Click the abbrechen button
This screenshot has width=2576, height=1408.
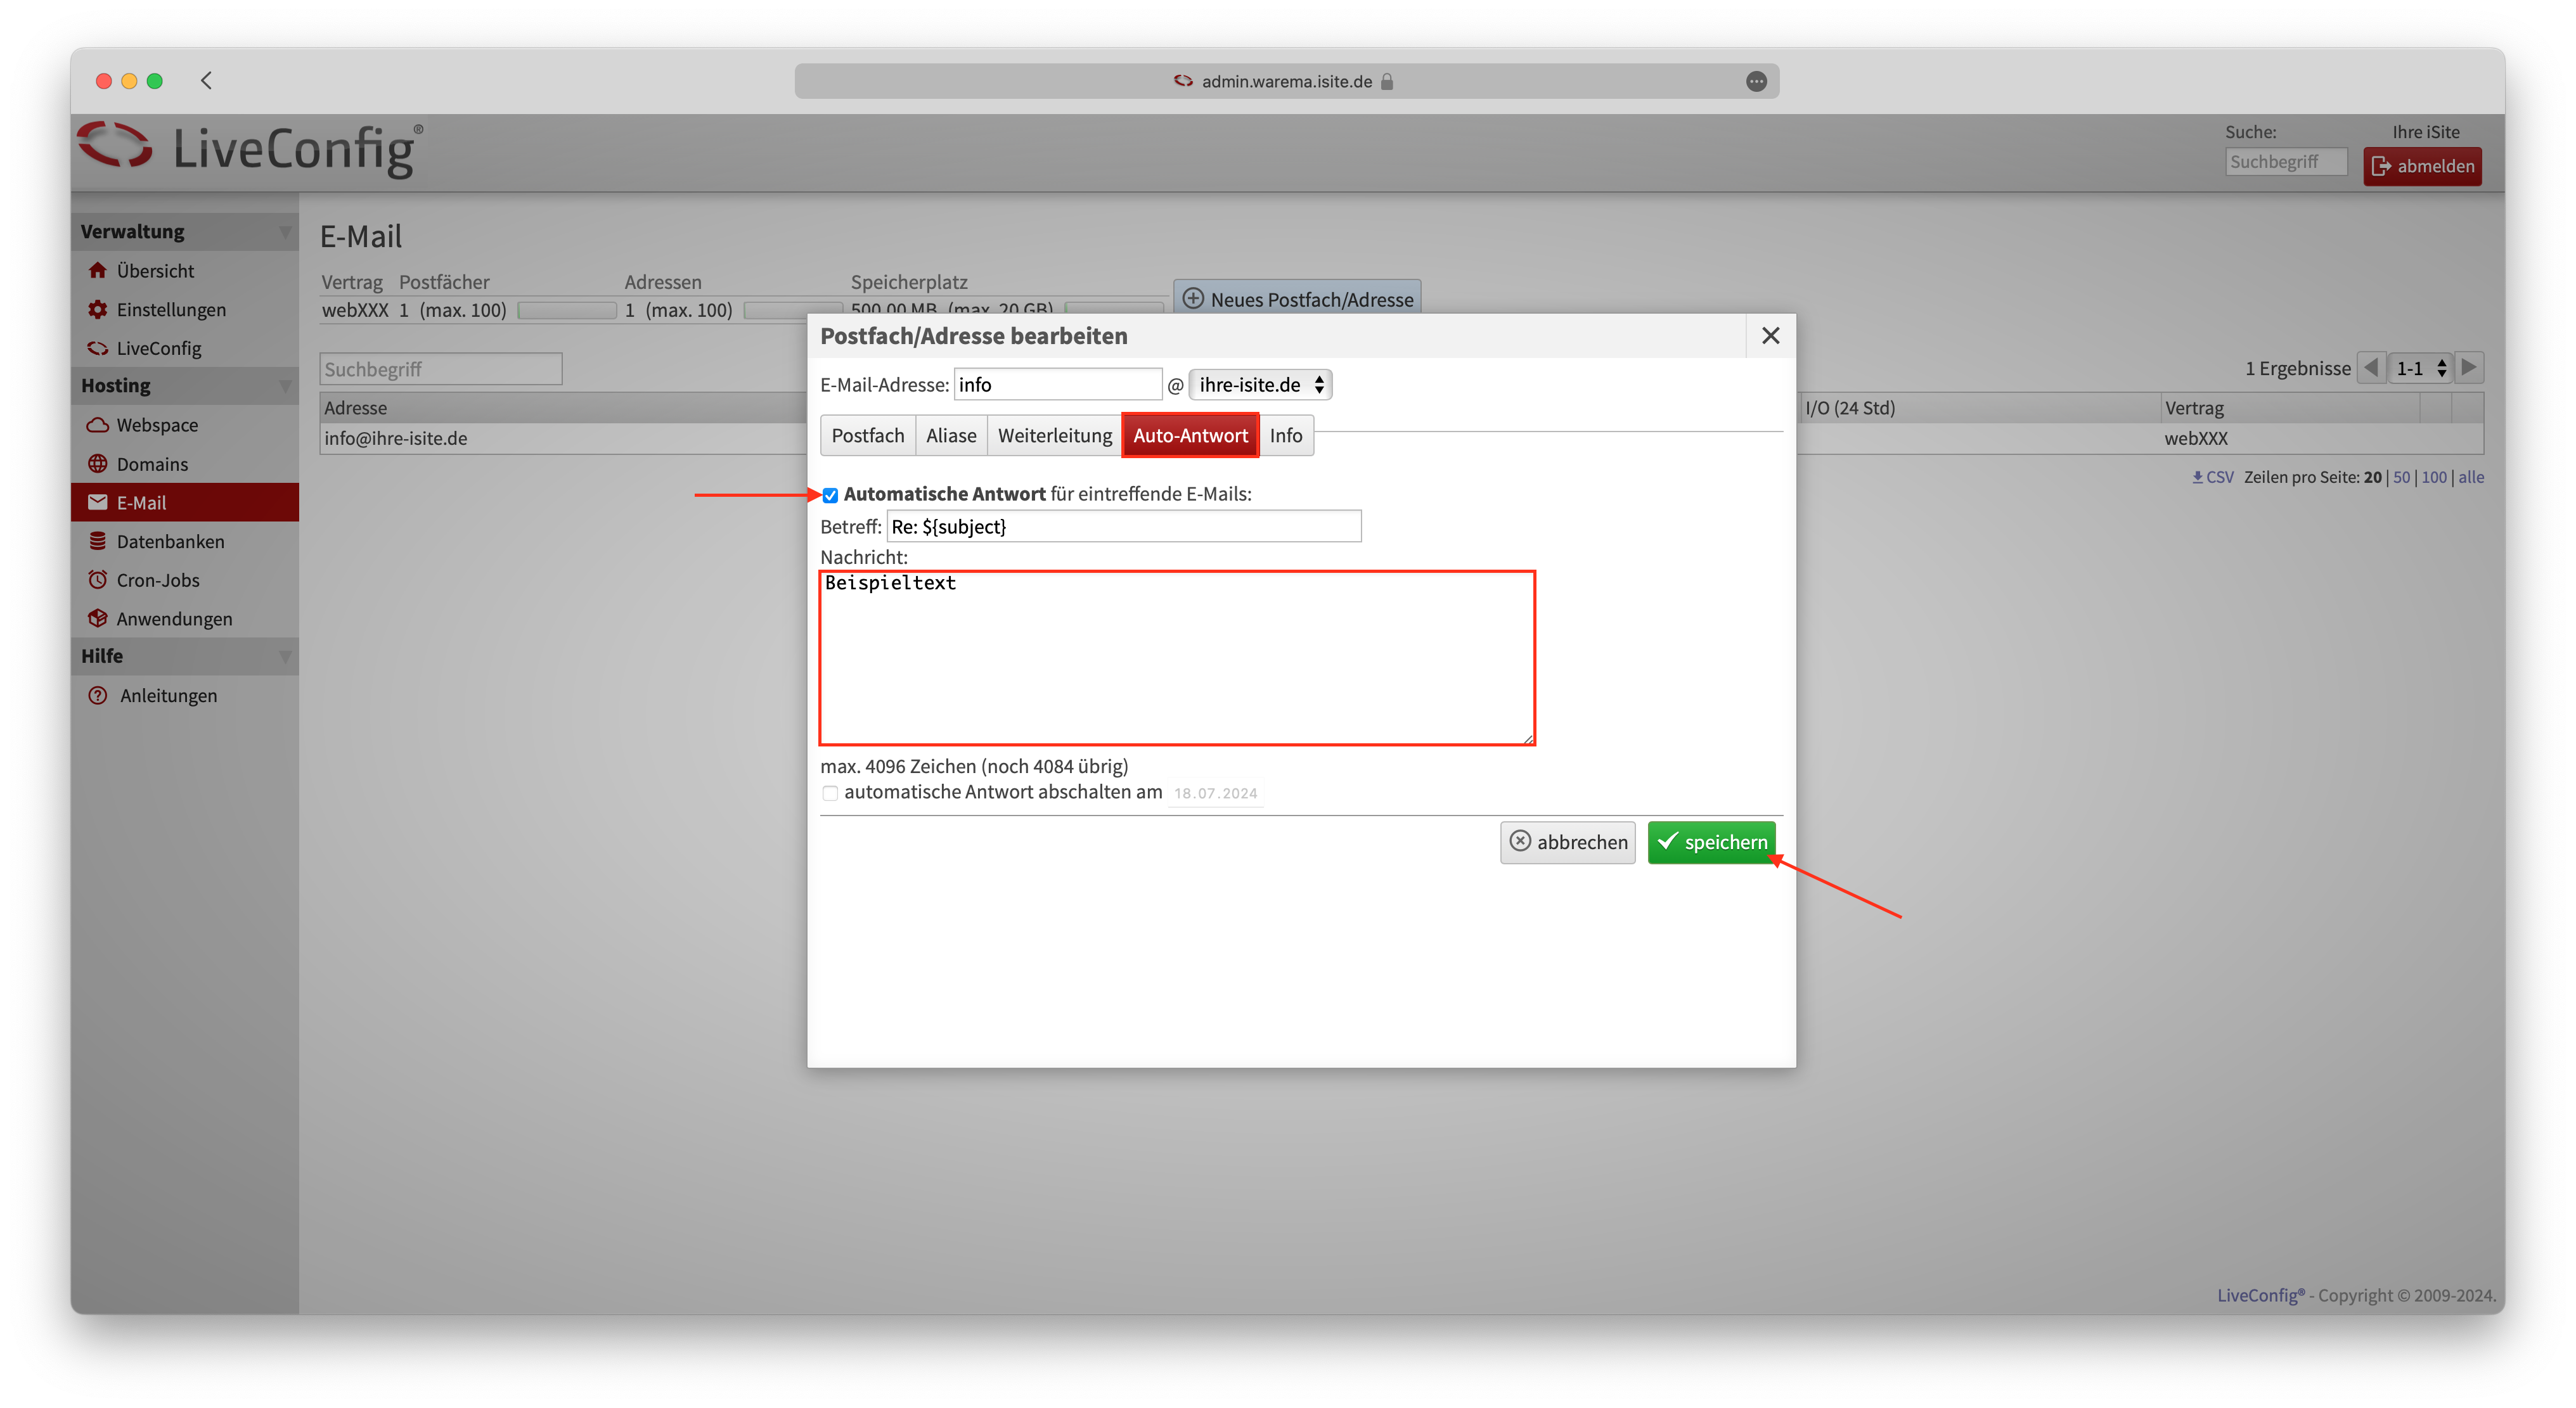pos(1567,842)
